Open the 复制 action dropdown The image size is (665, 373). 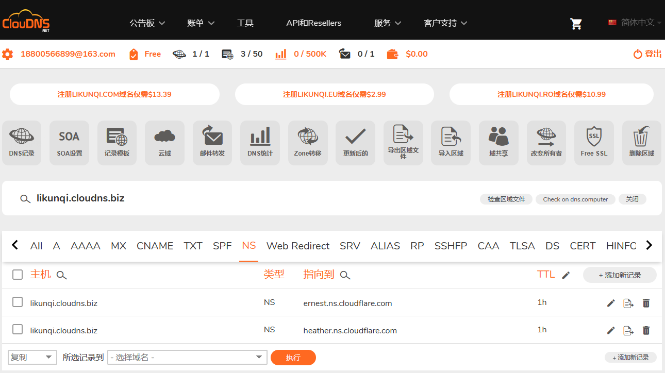point(32,357)
